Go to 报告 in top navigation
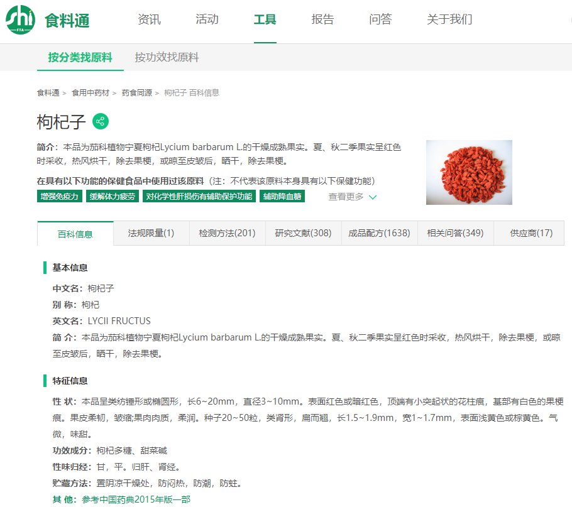This screenshot has height=507, width=572. click(x=322, y=19)
